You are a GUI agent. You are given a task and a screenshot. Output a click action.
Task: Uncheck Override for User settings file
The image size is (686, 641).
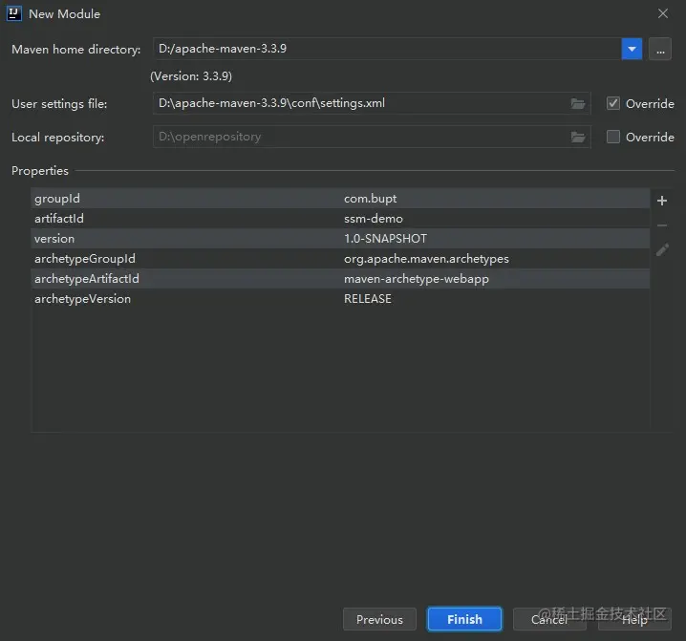pos(613,104)
